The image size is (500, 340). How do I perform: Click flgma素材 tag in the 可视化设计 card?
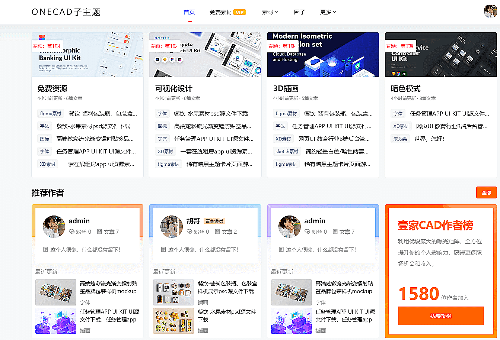(169, 164)
